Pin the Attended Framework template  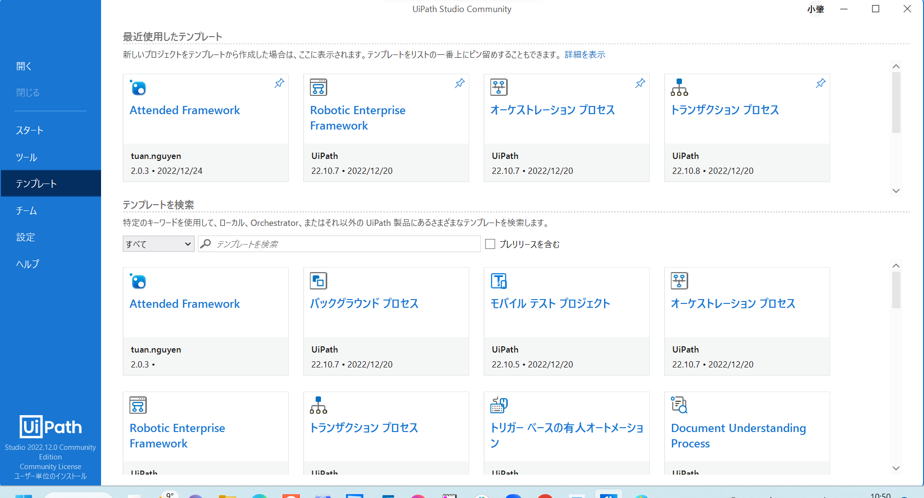click(x=279, y=83)
